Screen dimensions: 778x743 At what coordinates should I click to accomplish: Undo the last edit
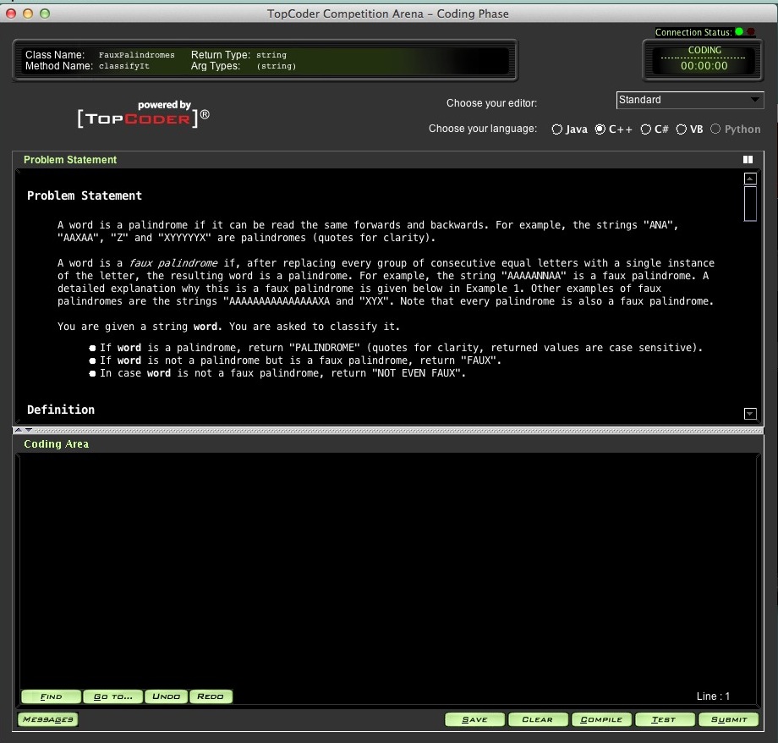coord(167,696)
